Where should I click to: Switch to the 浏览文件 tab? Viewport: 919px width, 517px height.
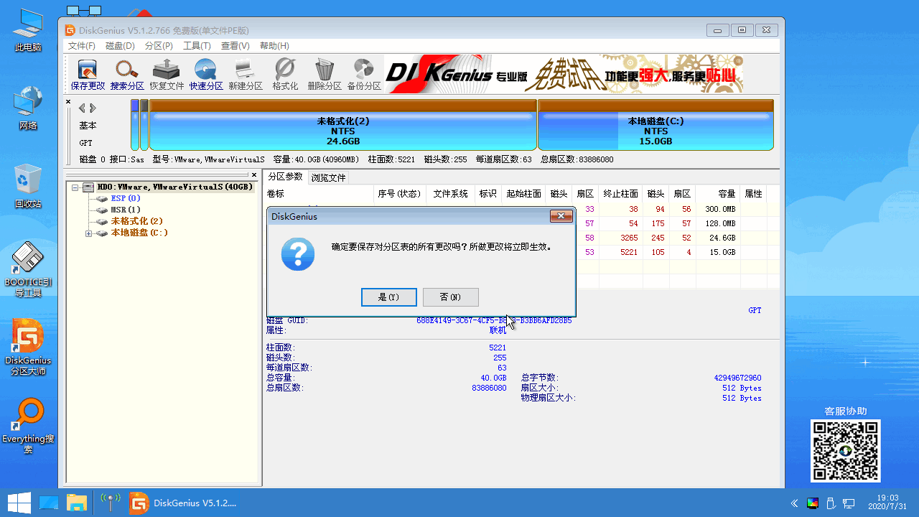point(328,177)
